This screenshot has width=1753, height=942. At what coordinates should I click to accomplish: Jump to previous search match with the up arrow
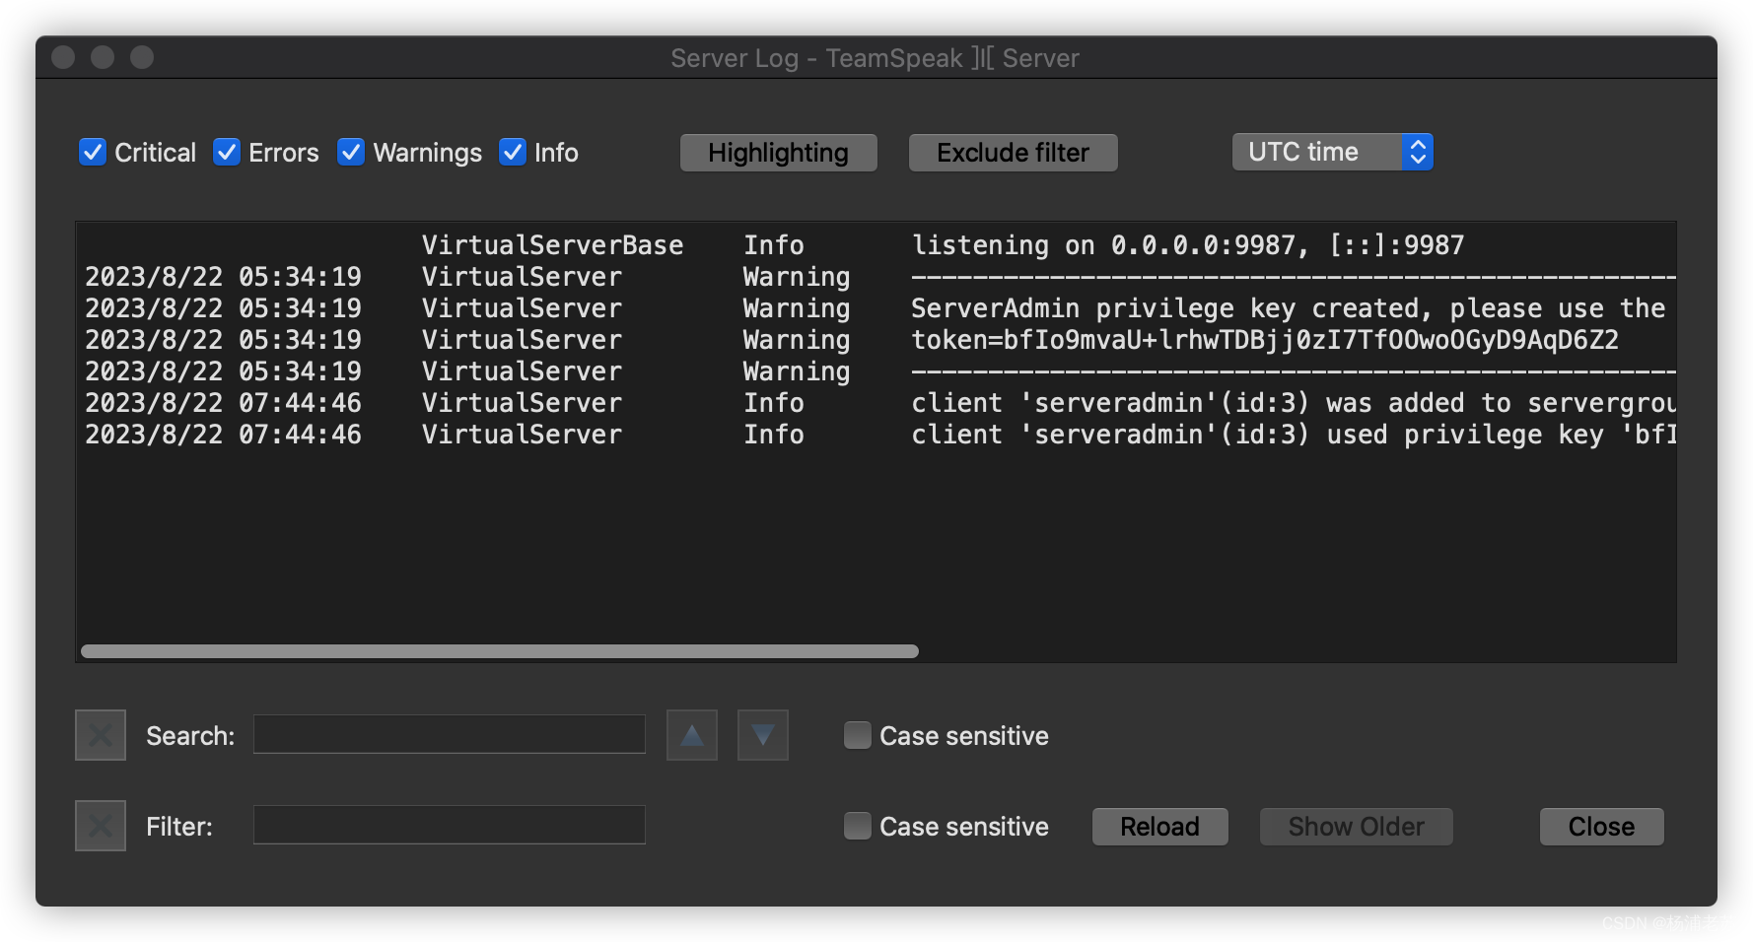tap(692, 735)
